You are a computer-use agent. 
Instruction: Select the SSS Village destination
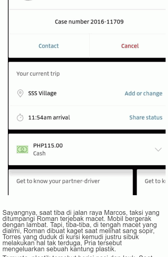pos(42,93)
